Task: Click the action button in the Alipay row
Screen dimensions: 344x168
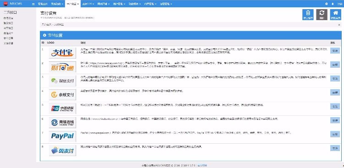Action: (x=335, y=51)
